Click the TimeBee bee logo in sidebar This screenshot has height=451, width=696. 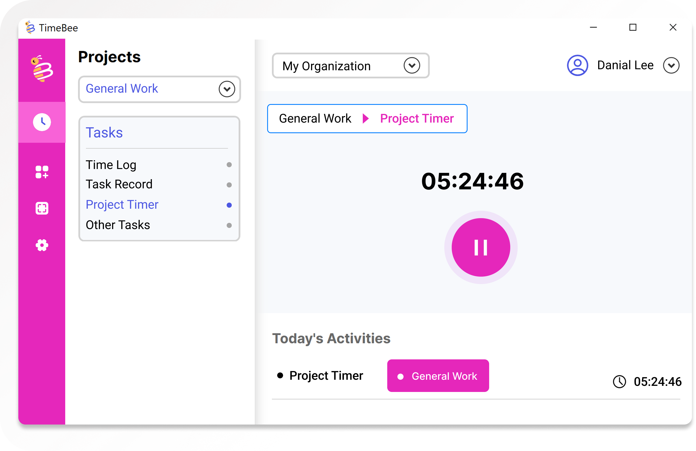42,69
